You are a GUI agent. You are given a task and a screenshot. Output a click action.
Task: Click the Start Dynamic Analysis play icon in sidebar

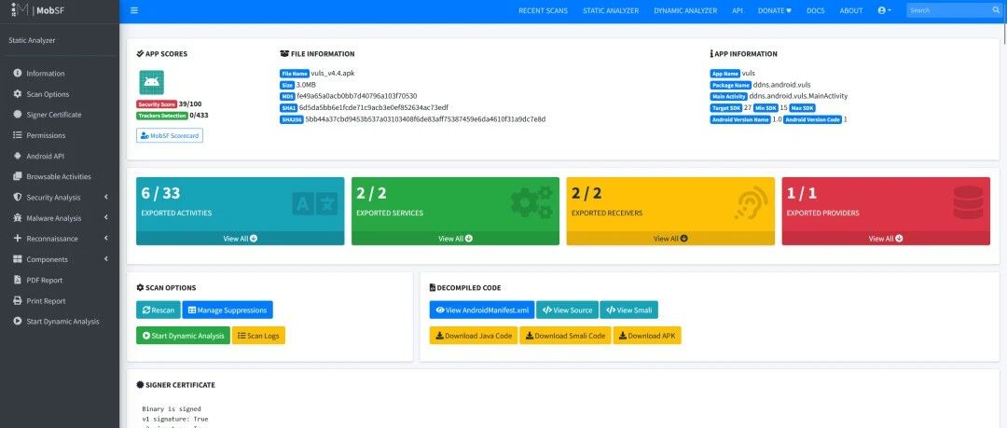click(18, 322)
